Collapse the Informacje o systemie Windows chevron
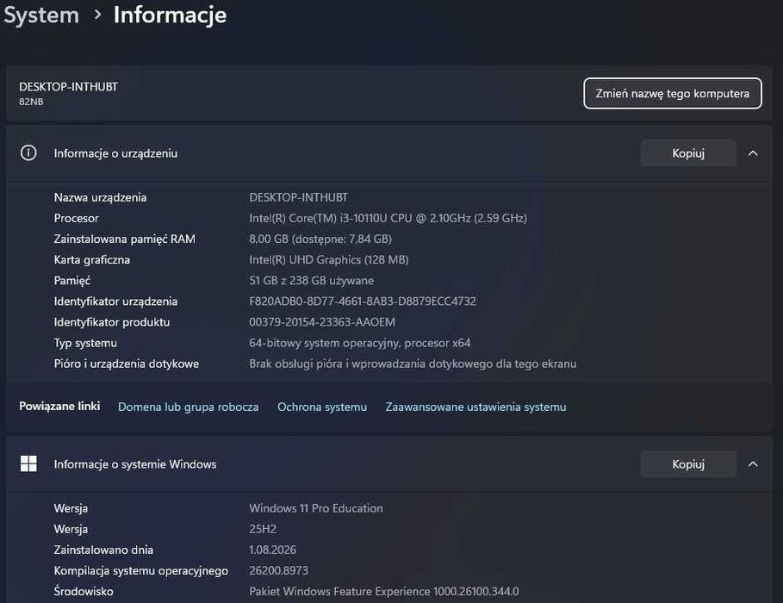 (753, 464)
